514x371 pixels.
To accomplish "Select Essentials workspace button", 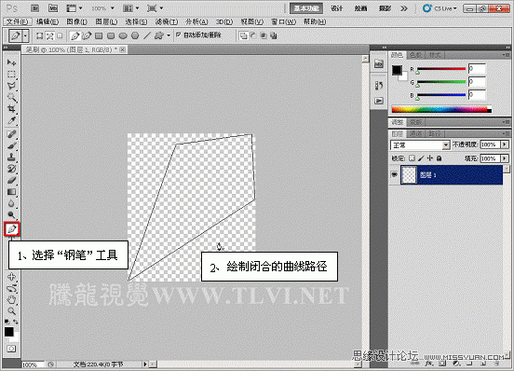I will pos(305,8).
